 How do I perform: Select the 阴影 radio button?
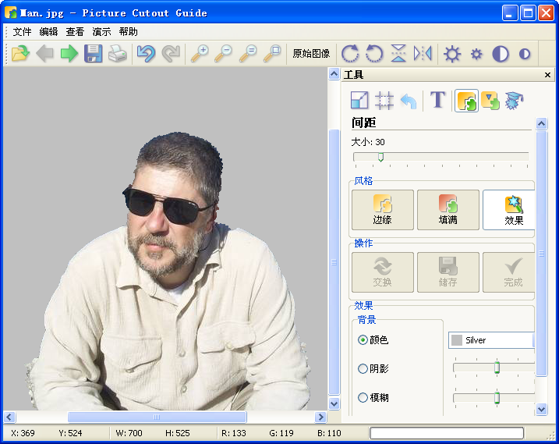click(363, 369)
